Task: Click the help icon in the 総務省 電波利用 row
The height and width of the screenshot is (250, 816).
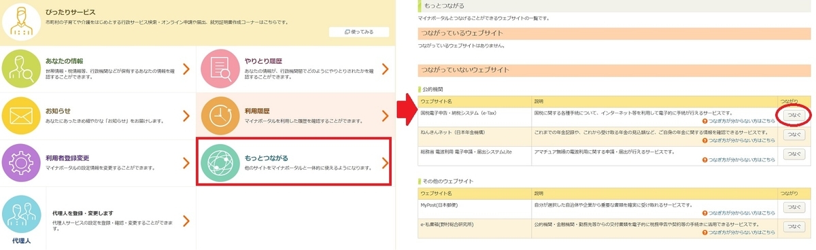Action: (704, 160)
